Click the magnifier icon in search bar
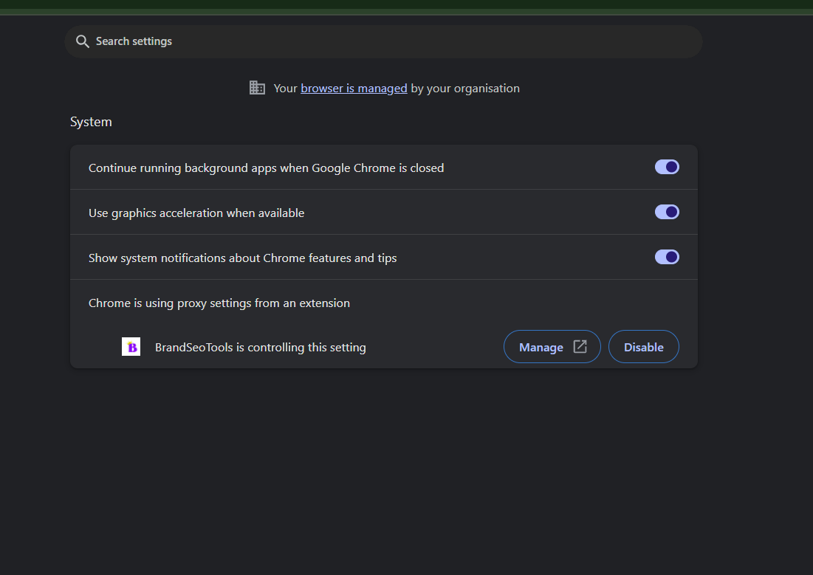This screenshot has width=813, height=575. 83,41
